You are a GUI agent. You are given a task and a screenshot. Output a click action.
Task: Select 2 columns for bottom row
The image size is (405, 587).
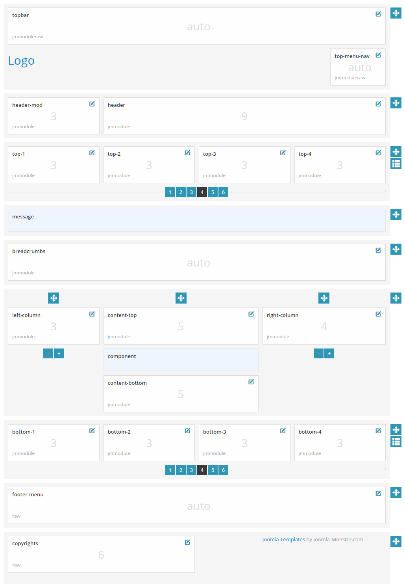pyautogui.click(x=181, y=470)
